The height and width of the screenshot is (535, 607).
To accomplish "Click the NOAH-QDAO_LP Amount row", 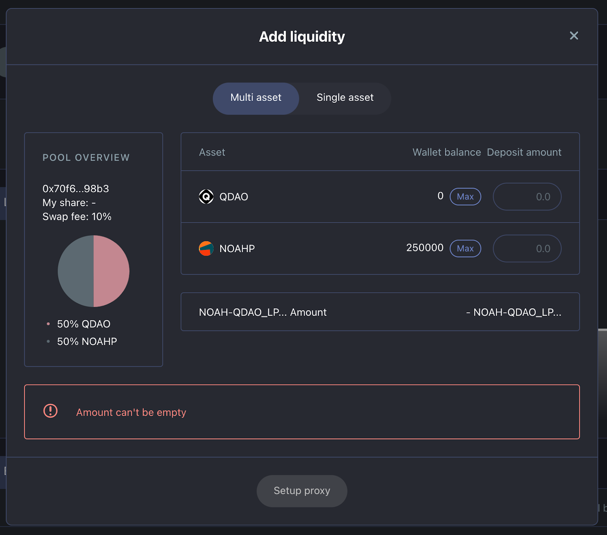I will click(x=380, y=312).
